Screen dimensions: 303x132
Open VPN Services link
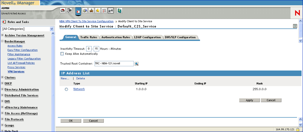coord(16,71)
